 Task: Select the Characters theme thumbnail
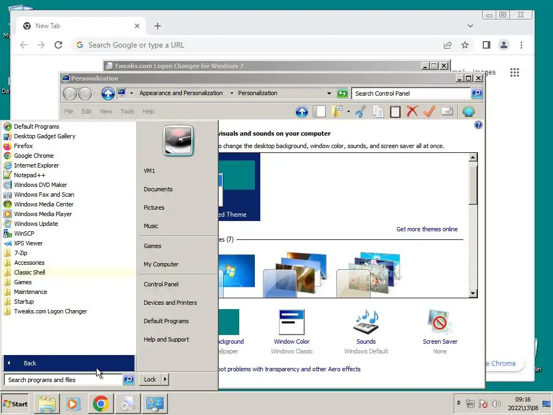(368, 275)
